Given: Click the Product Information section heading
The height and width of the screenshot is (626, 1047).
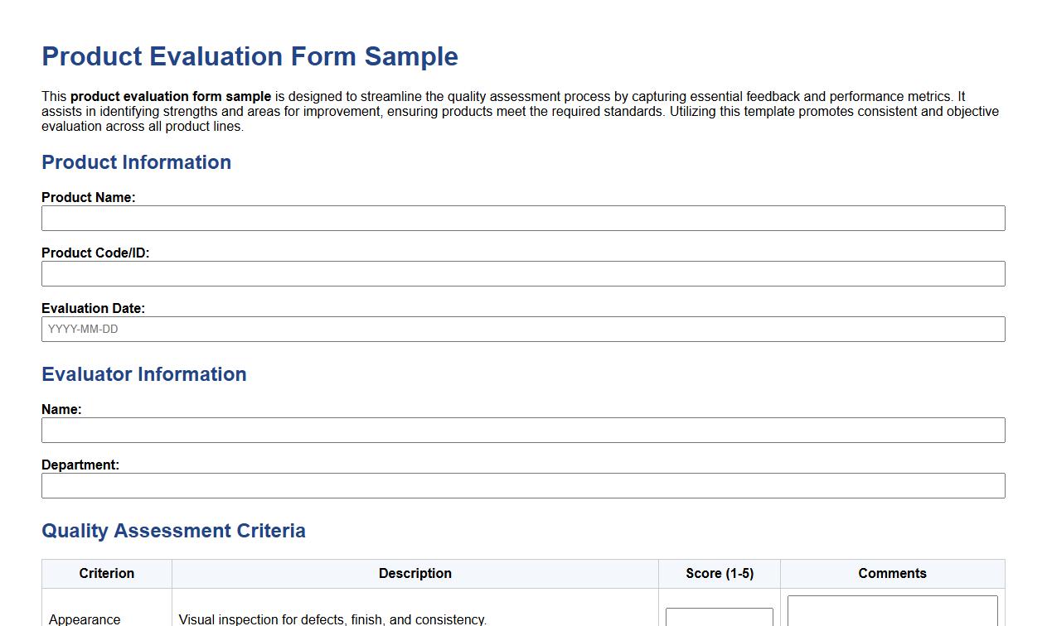Looking at the screenshot, I should [x=136, y=162].
